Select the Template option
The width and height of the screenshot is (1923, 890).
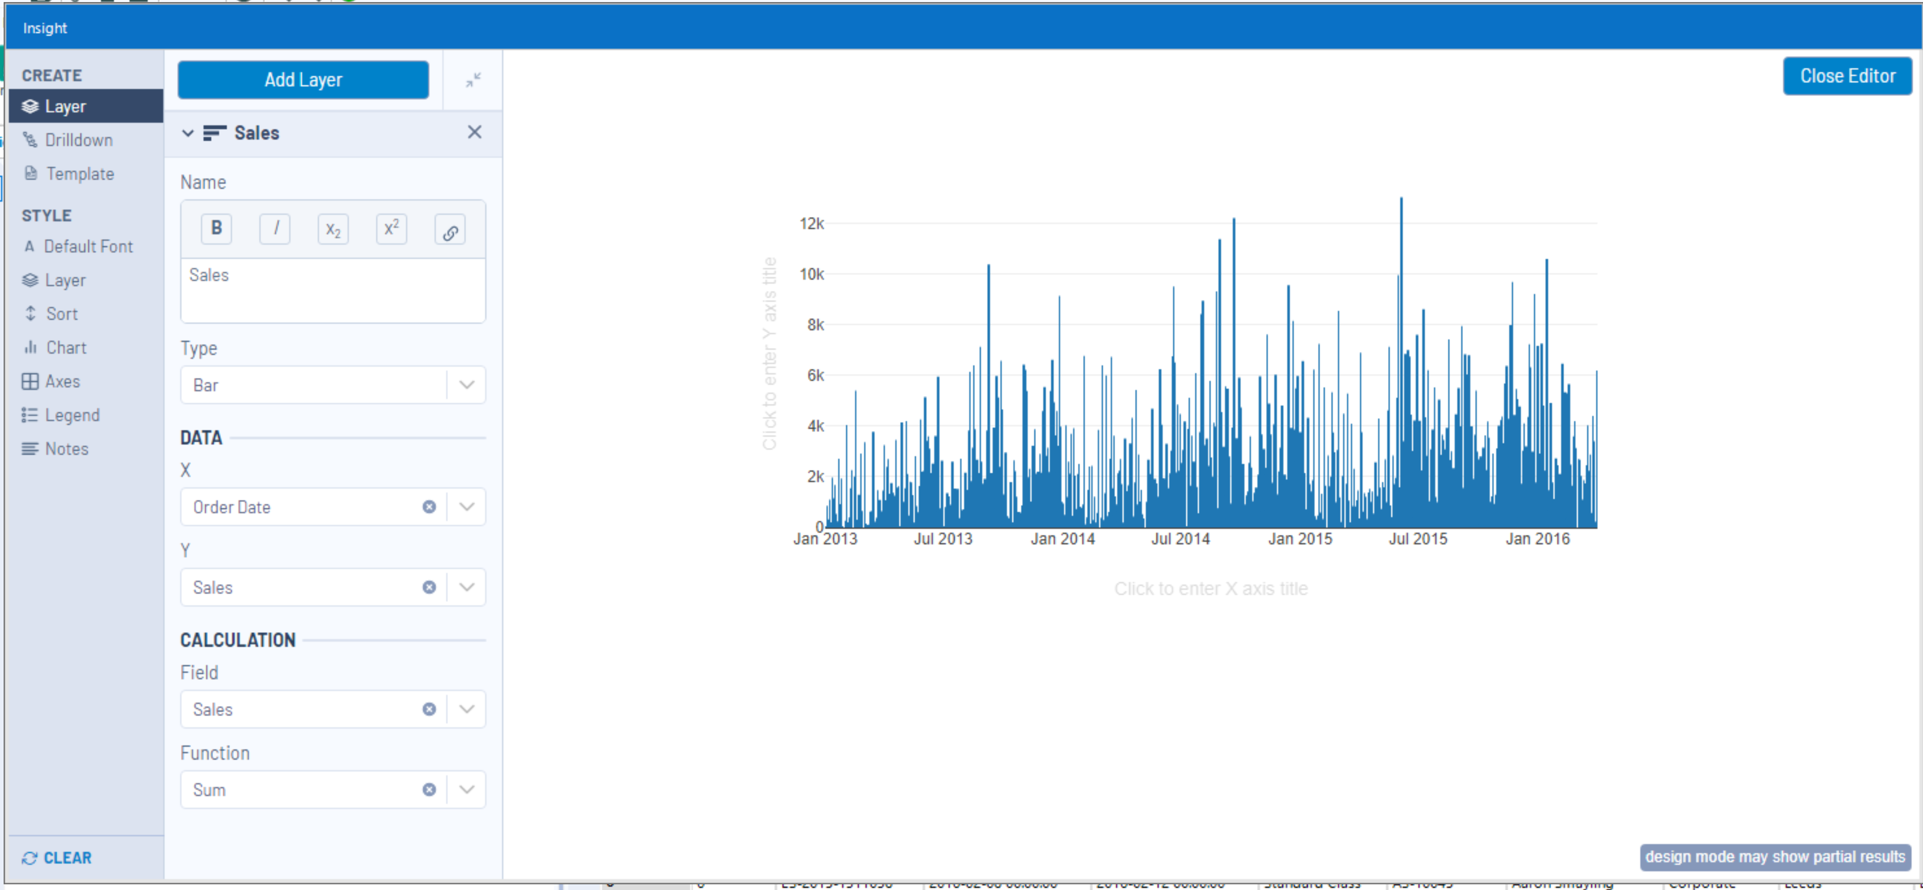click(x=78, y=173)
